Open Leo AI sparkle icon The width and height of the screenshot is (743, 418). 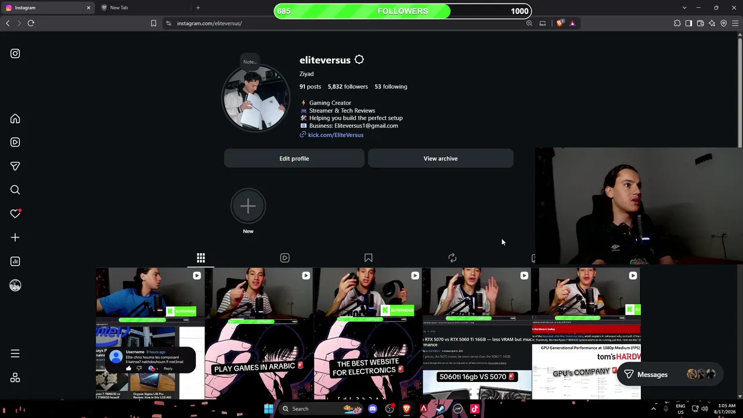point(712,23)
